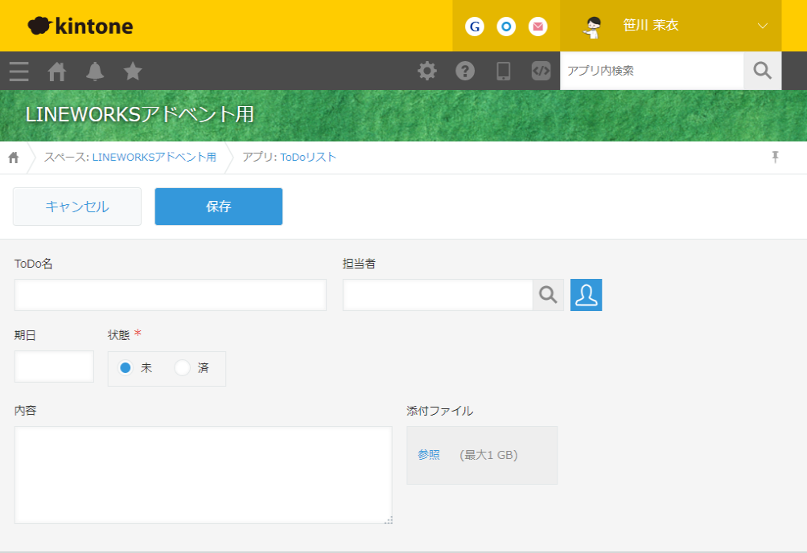807x553 pixels.
Task: Click the キャンセル button
Action: pos(77,207)
